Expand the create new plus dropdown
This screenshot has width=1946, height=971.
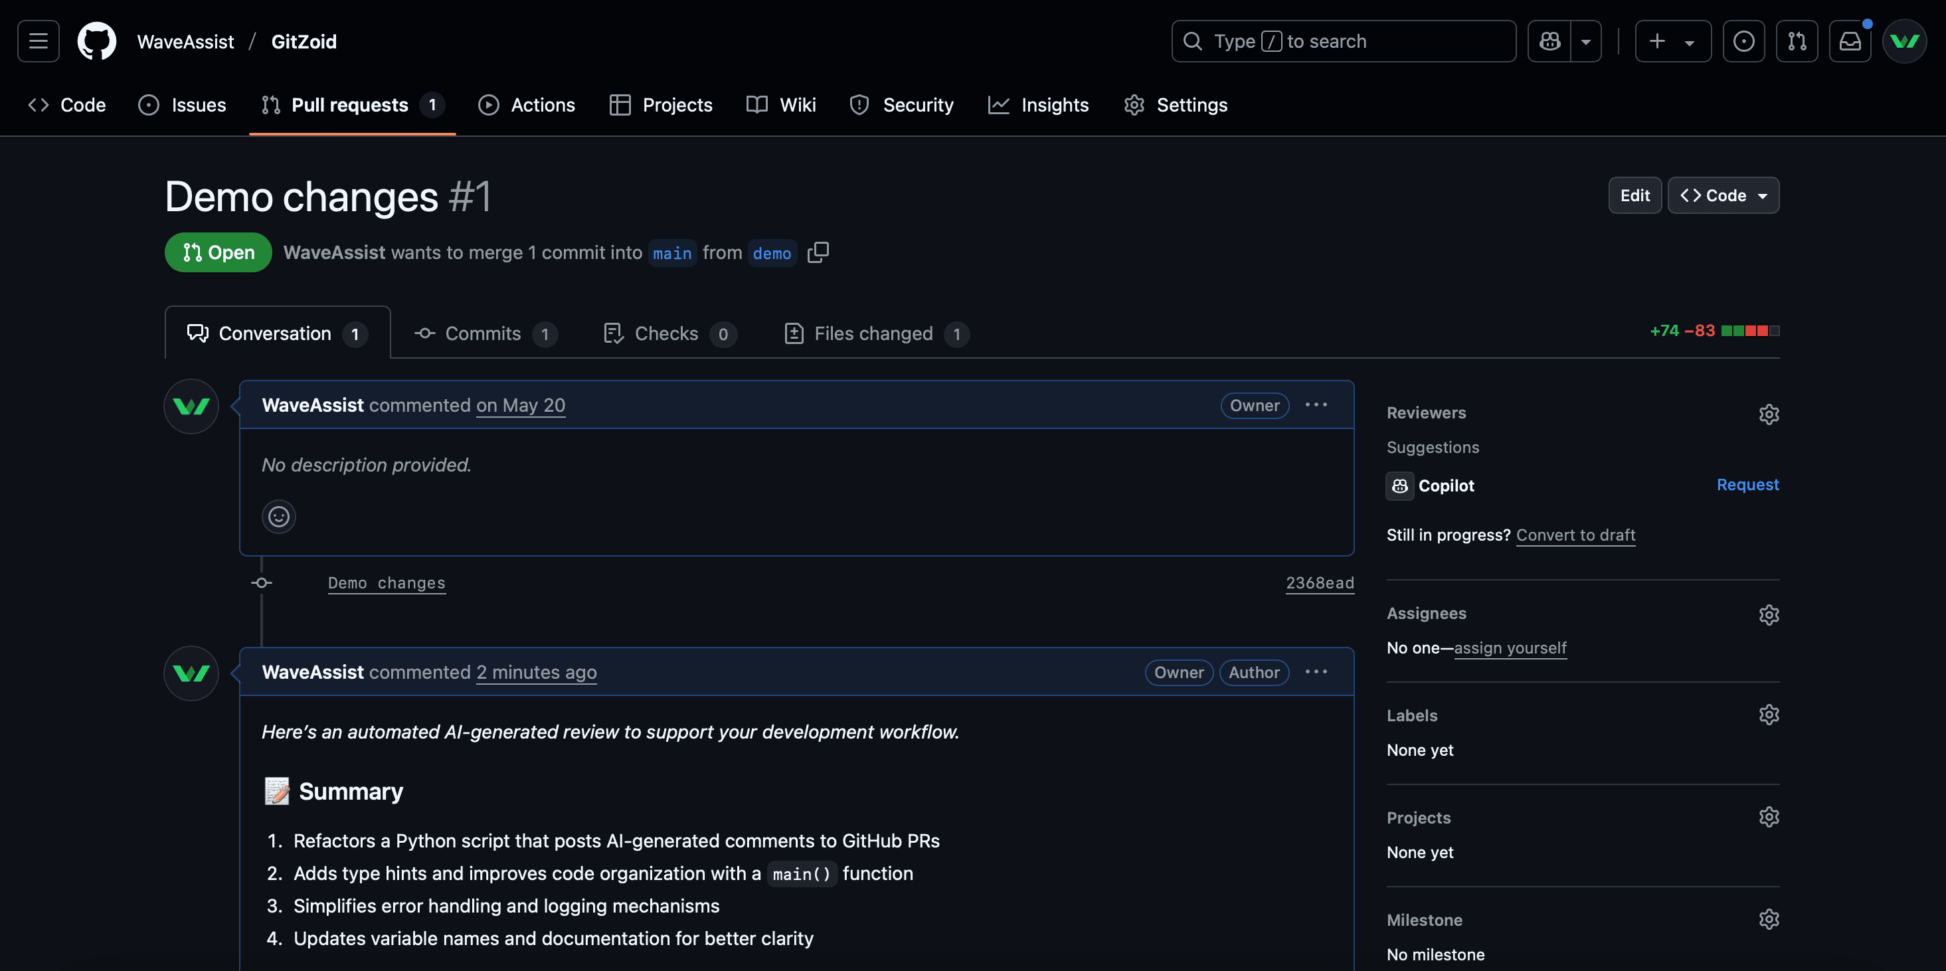coord(1672,41)
